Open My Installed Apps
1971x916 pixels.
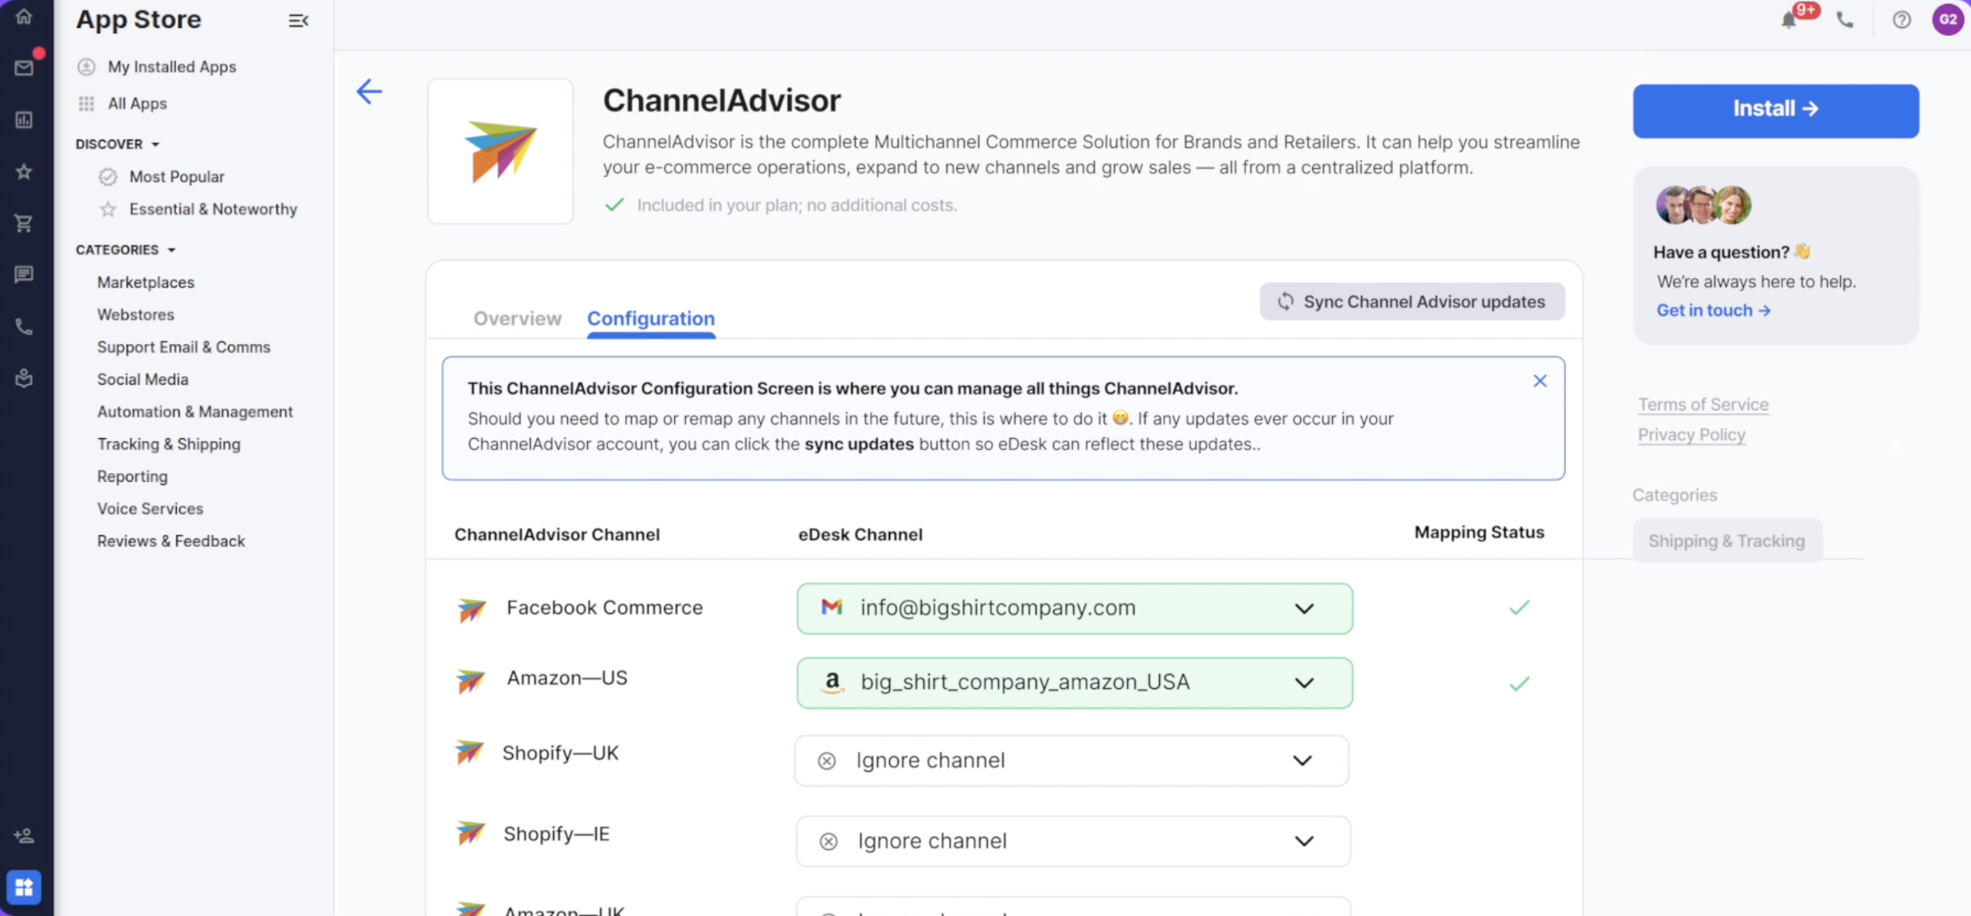click(172, 67)
